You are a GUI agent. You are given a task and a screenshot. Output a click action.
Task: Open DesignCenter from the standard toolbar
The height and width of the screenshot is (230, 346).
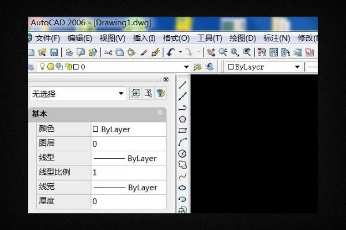[274, 52]
